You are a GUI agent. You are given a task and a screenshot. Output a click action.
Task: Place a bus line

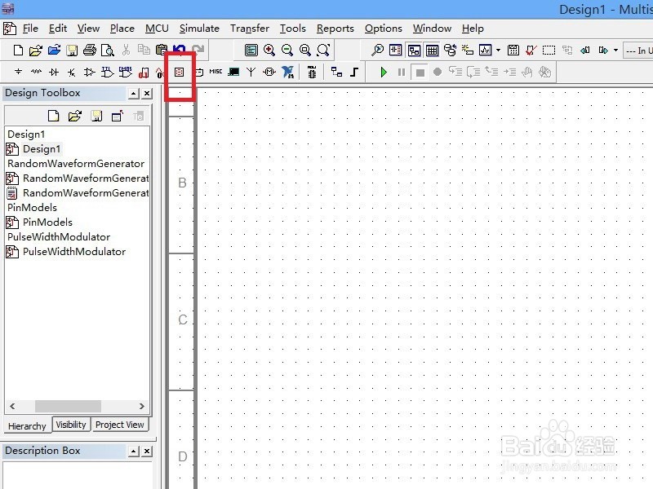(354, 72)
